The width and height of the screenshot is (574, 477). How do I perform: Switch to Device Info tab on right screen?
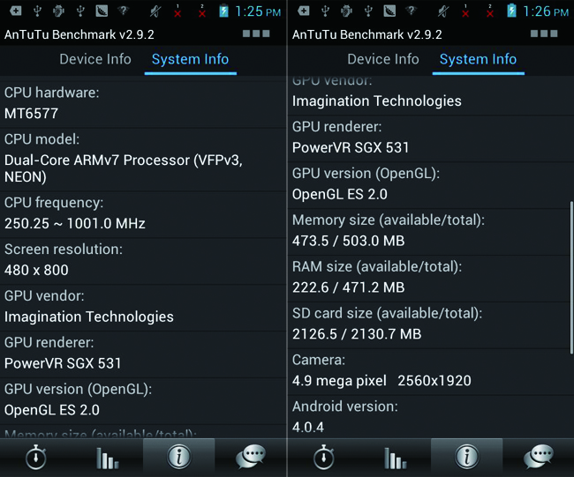(382, 60)
